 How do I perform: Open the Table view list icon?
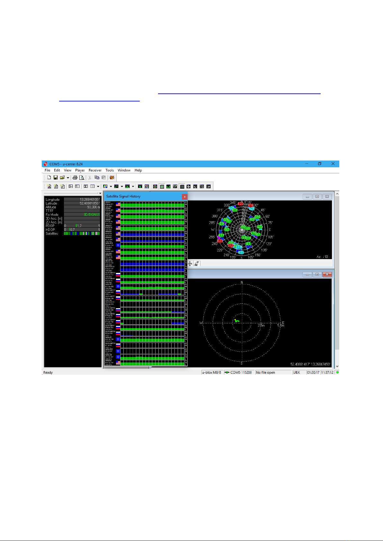pyautogui.click(x=92, y=186)
